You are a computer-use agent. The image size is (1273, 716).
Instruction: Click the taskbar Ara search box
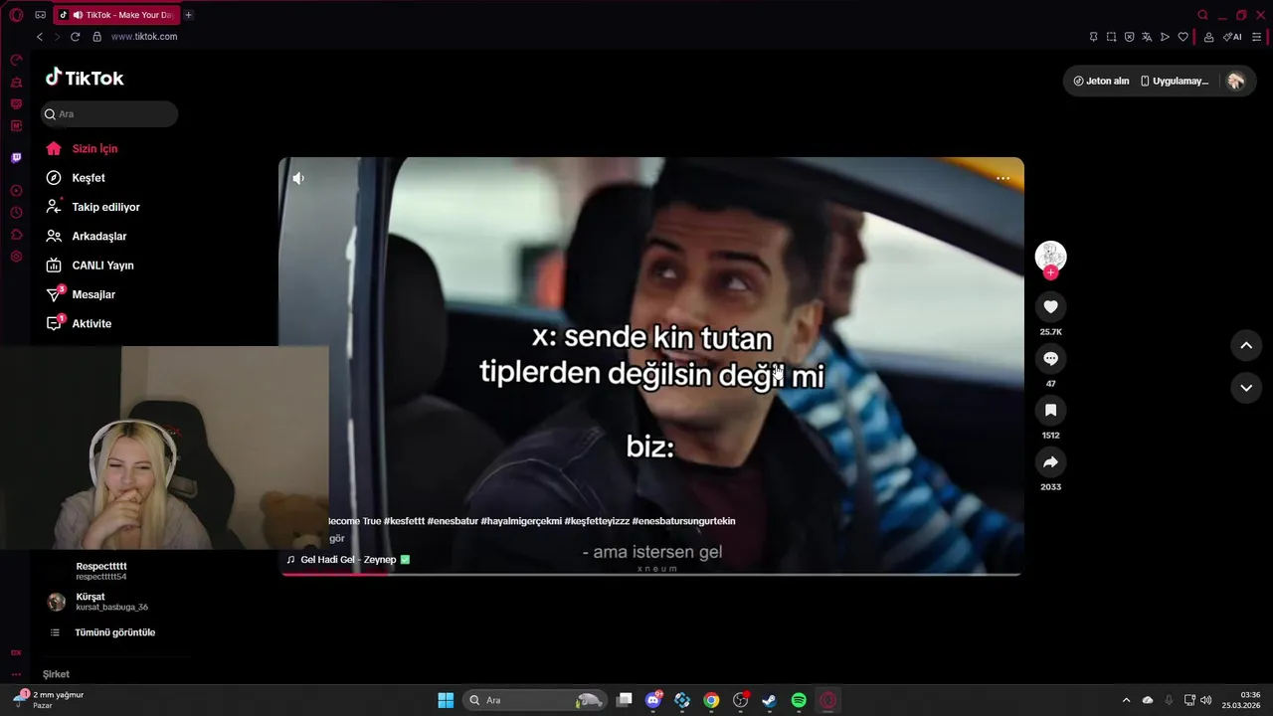pos(535,700)
